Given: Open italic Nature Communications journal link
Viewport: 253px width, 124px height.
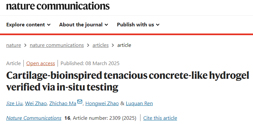Looking at the screenshot, I should 34,118.
